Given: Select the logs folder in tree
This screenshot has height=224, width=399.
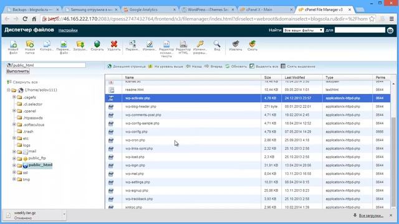Looking at the screenshot, I should pos(26,145).
